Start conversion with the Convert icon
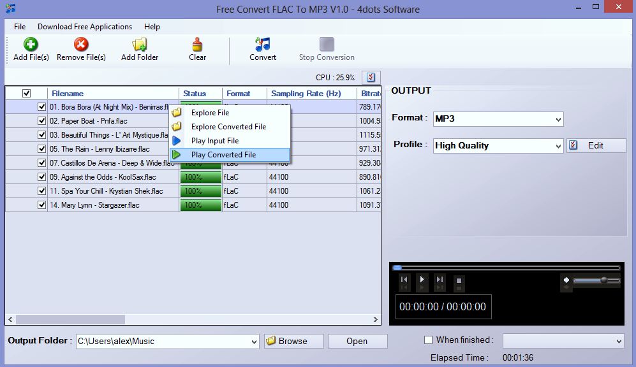 coord(263,44)
